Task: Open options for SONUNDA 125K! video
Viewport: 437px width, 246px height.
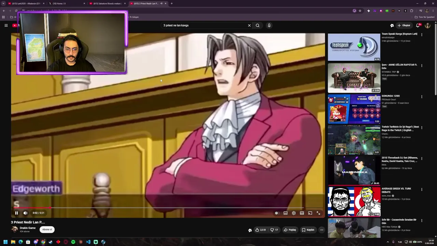Action: click(422, 97)
